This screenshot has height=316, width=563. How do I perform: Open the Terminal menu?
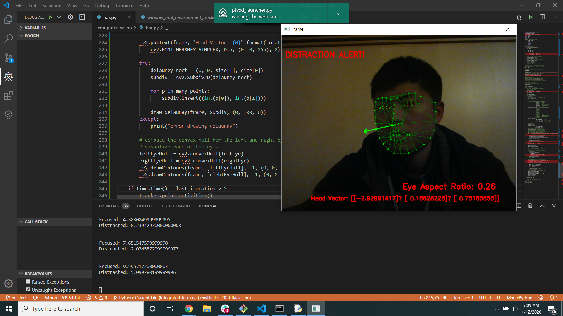coord(124,5)
